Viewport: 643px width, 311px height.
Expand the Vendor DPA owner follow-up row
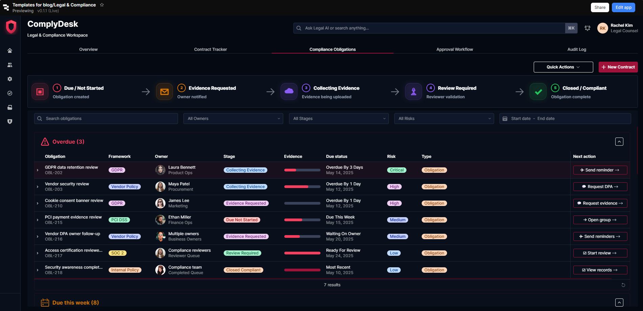pos(38,236)
